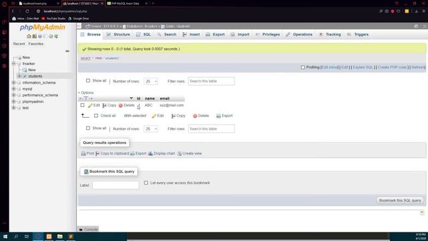Expand phpmyadmin database node
Image resolution: width=428 pixels, height=241 pixels.
pyautogui.click(x=13, y=102)
